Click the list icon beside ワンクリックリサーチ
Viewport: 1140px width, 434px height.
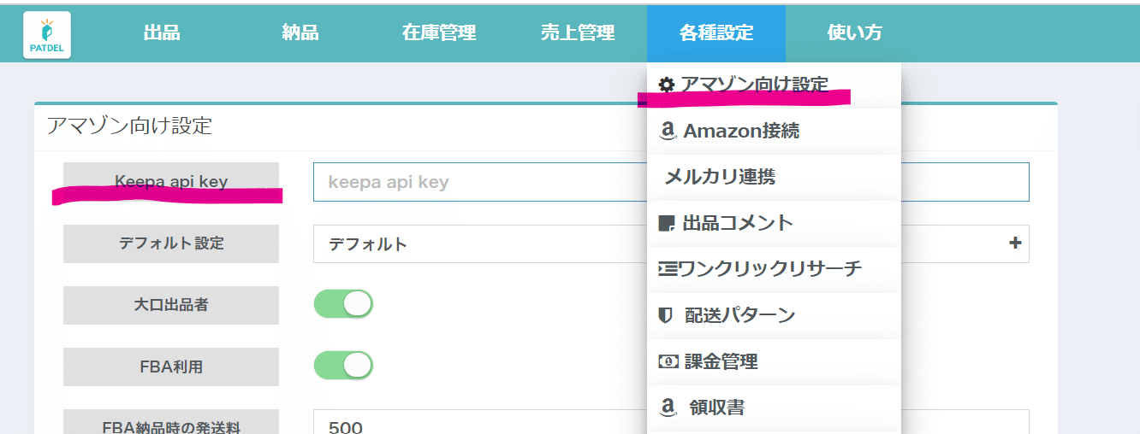pos(667,269)
